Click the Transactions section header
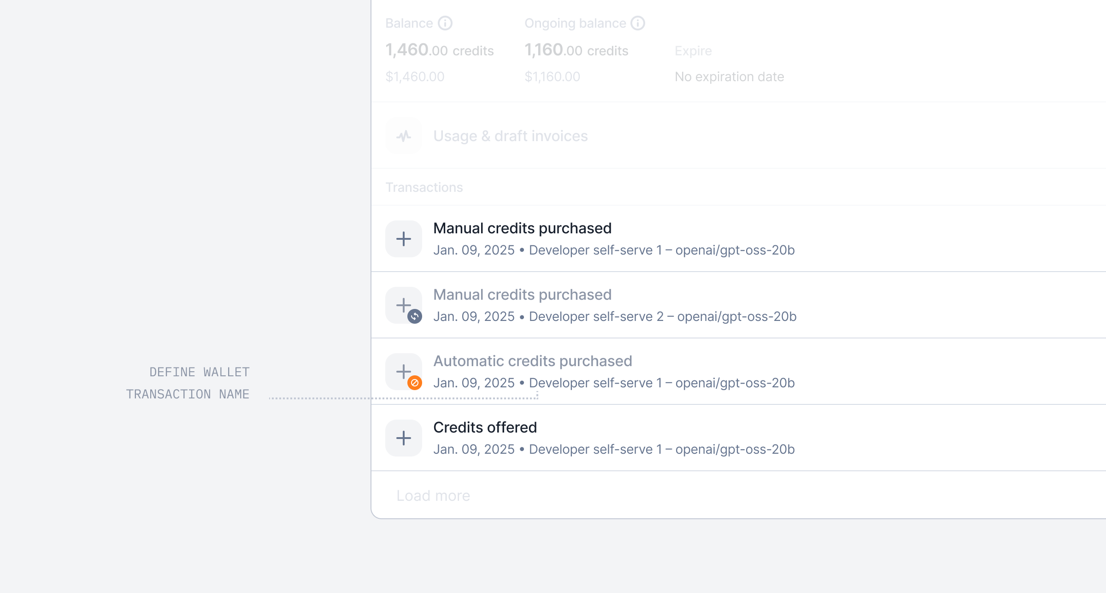 pyautogui.click(x=424, y=187)
